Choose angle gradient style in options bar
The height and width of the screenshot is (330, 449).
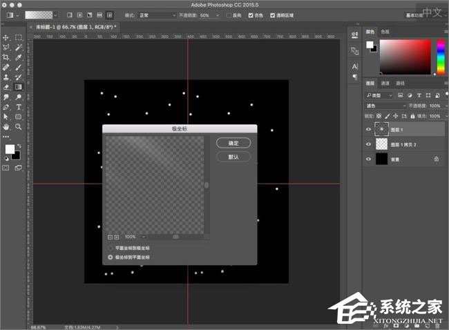coord(90,15)
